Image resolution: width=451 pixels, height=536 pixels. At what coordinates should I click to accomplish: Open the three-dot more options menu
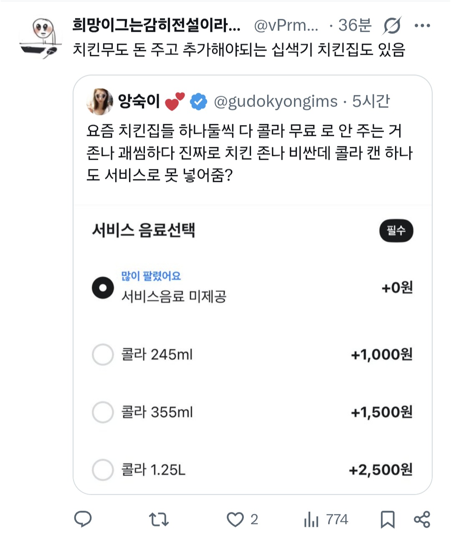(x=422, y=26)
